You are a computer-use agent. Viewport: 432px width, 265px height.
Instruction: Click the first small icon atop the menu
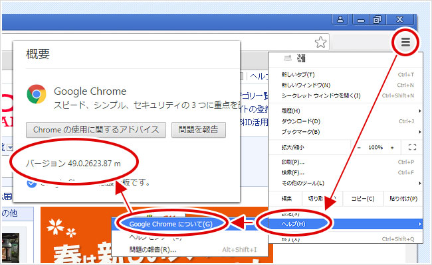click(287, 58)
